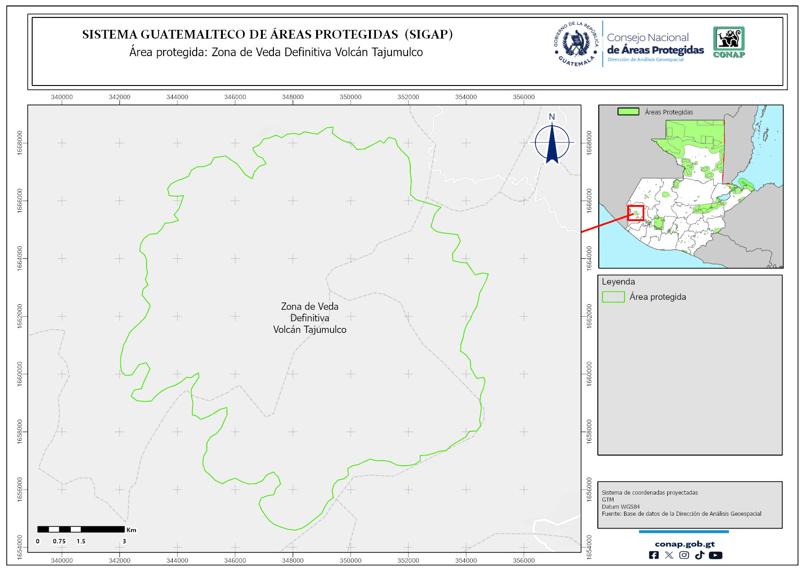This screenshot has width=806, height=570.
Task: Click the Leyenda panel heading
Action: (618, 282)
